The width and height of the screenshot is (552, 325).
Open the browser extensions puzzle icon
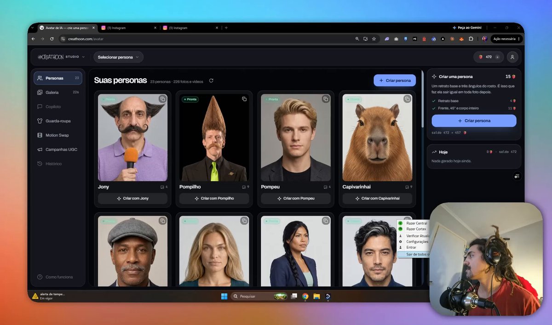pos(471,39)
